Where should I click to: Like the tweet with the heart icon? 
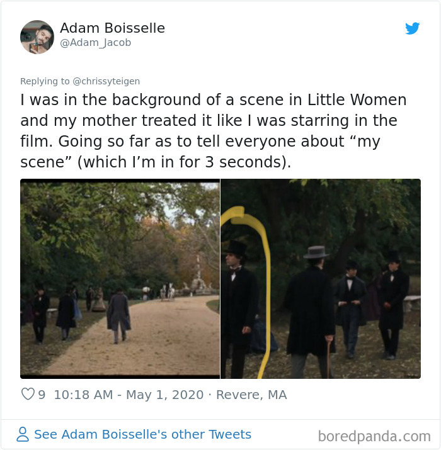point(28,394)
